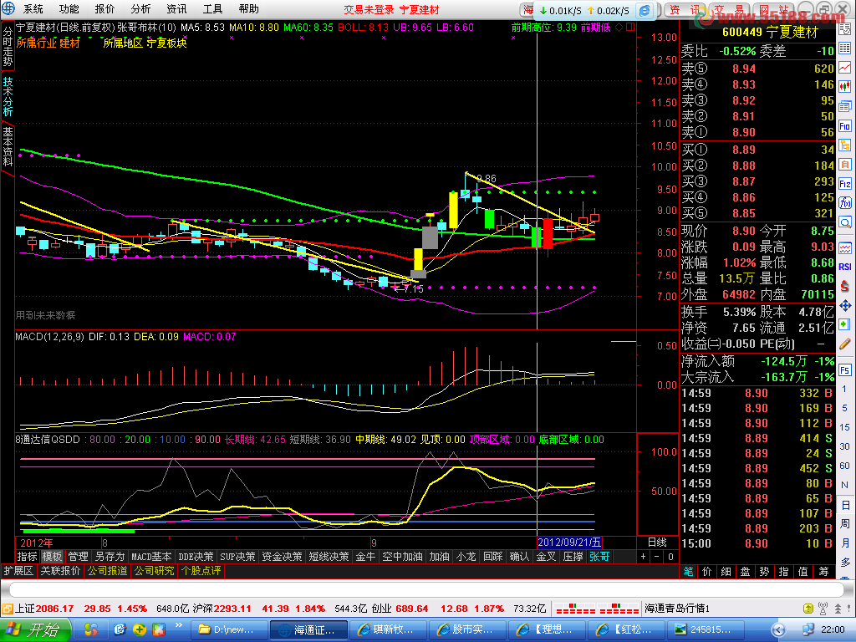856x642 pixels.
Task: Select the 空中加油 template tab
Action: click(x=402, y=556)
